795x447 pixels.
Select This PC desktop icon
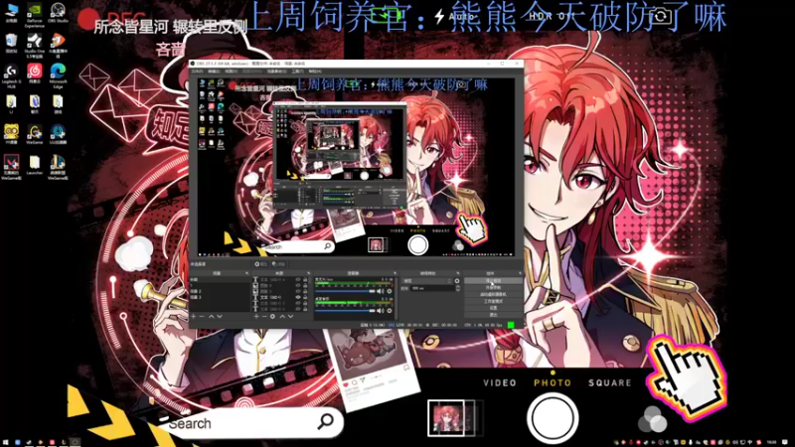[x=11, y=12]
